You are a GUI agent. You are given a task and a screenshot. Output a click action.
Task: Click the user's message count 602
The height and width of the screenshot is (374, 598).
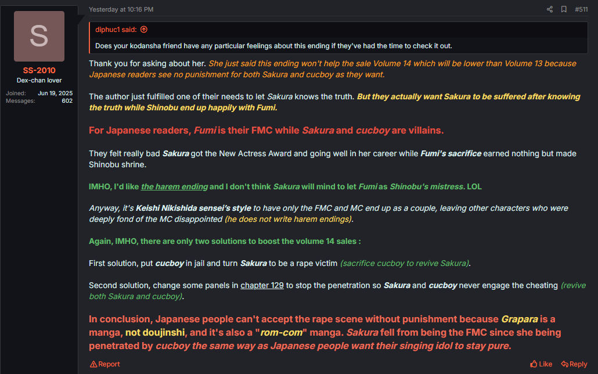pos(67,100)
